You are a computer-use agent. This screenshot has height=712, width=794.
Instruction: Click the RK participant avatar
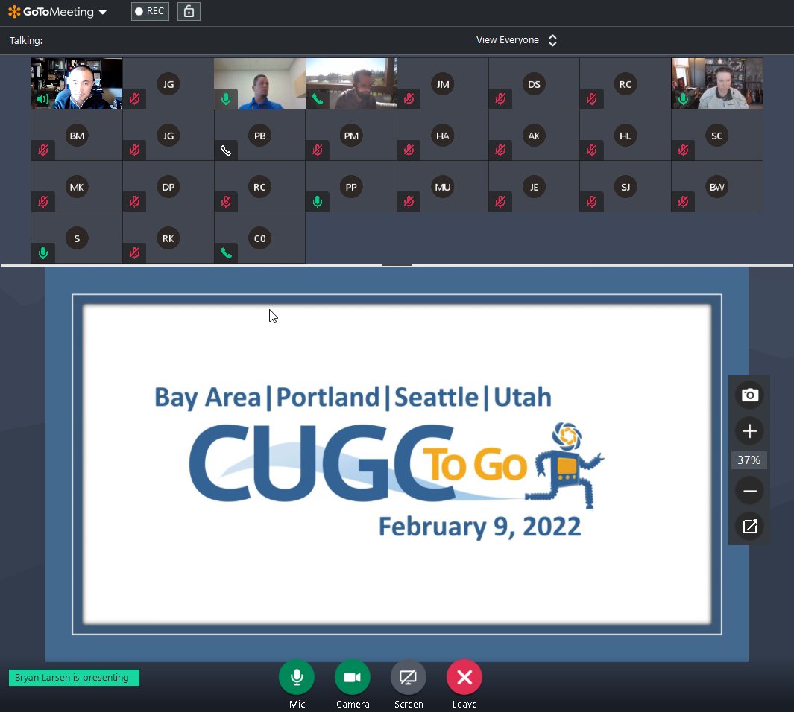[168, 238]
